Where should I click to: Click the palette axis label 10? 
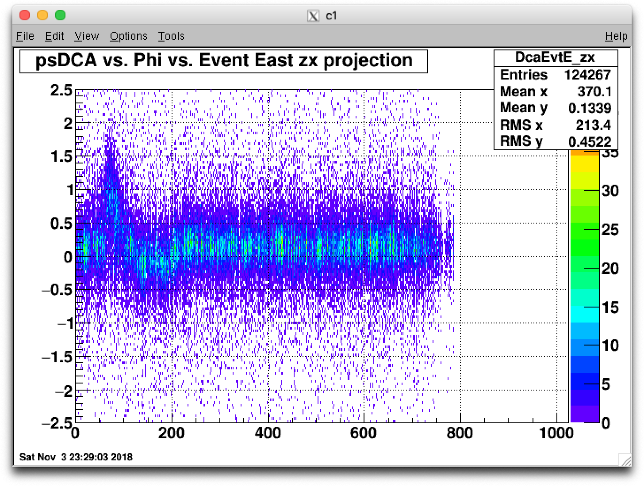(610, 346)
